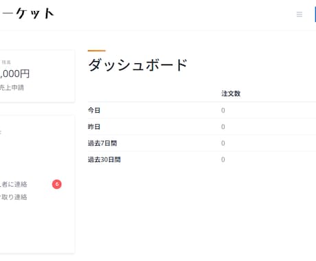
Task: Click the ,000円 balance amount
Action: [15, 73]
